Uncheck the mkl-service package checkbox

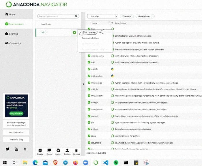tap(89, 83)
